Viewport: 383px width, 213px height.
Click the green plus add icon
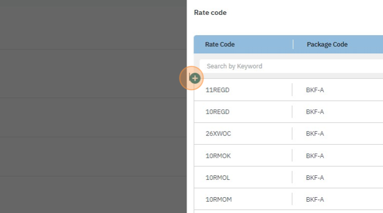pyautogui.click(x=195, y=78)
